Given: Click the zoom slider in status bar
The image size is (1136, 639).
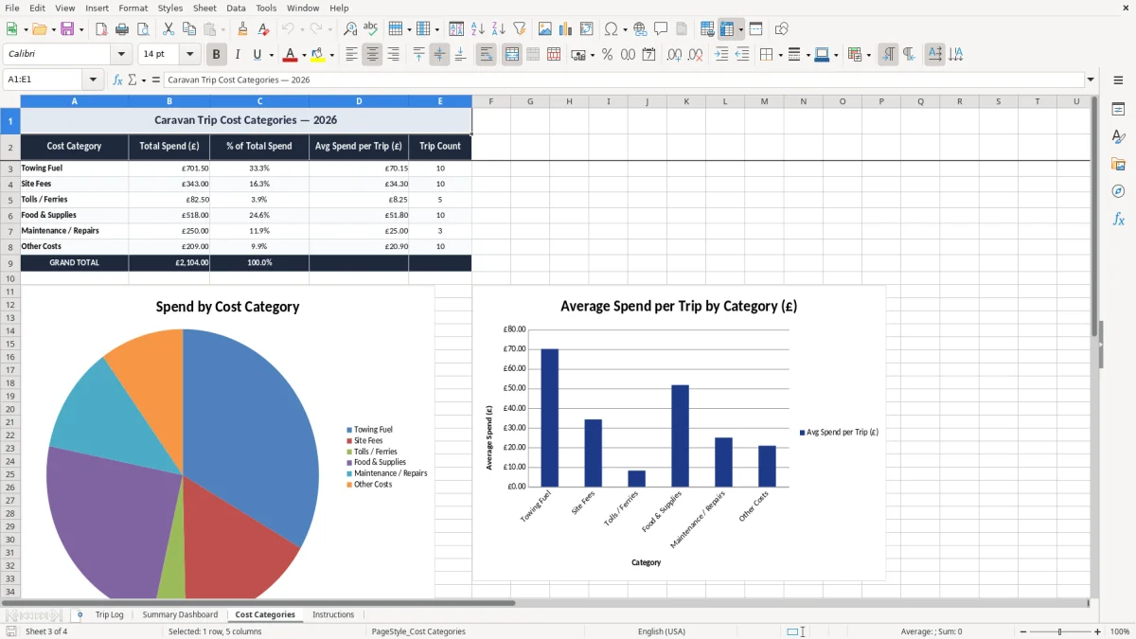Looking at the screenshot, I should [x=1060, y=631].
